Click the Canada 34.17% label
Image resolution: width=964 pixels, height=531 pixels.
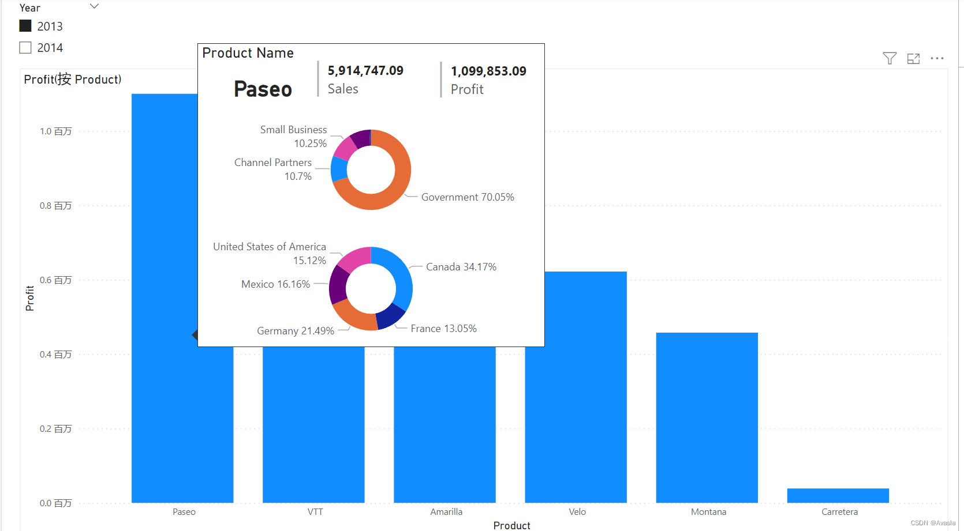coord(461,267)
